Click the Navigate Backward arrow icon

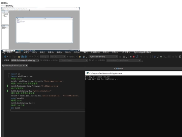(5, 56)
